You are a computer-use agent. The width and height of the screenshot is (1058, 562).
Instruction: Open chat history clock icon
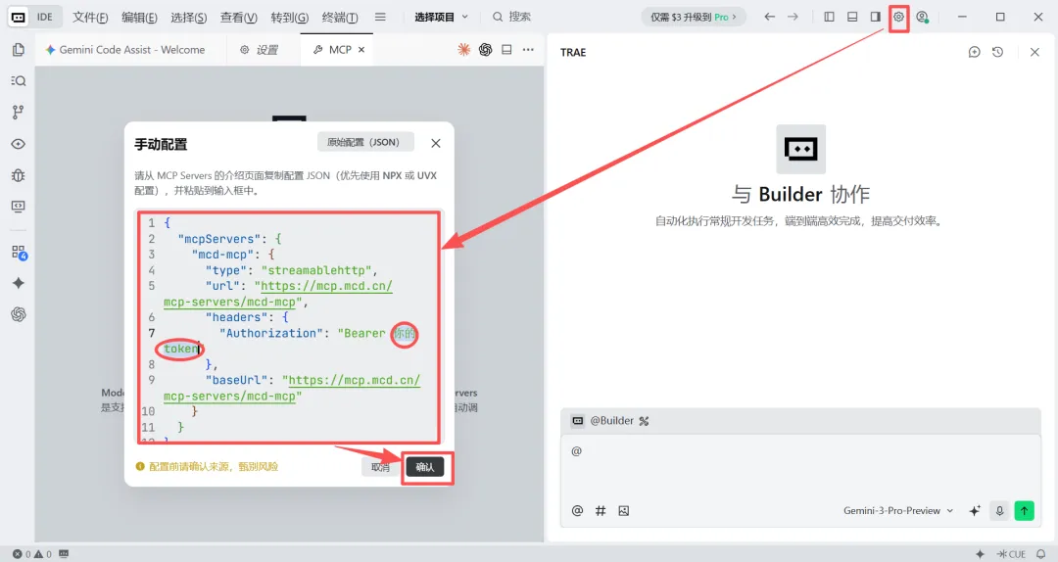[998, 52]
